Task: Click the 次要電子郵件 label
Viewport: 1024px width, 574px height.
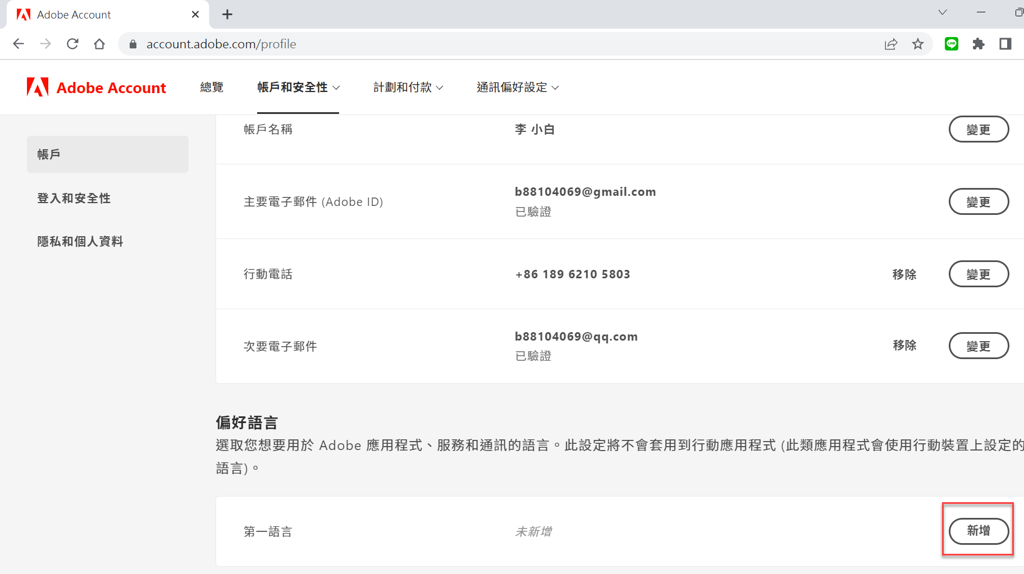Action: 280,347
